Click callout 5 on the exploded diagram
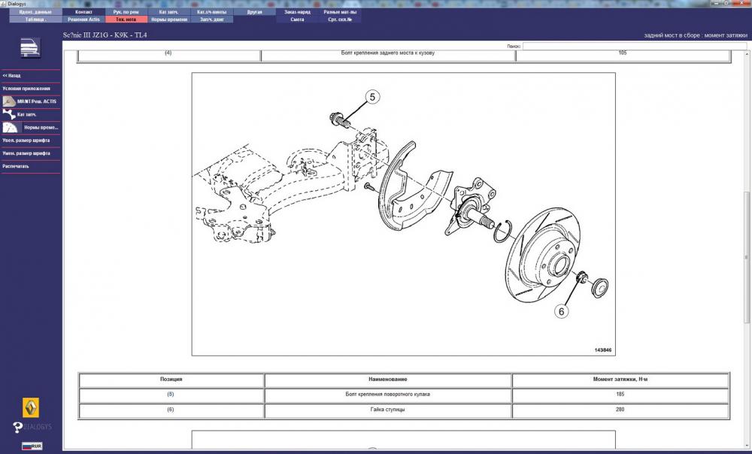752x454 pixels. coord(372,97)
